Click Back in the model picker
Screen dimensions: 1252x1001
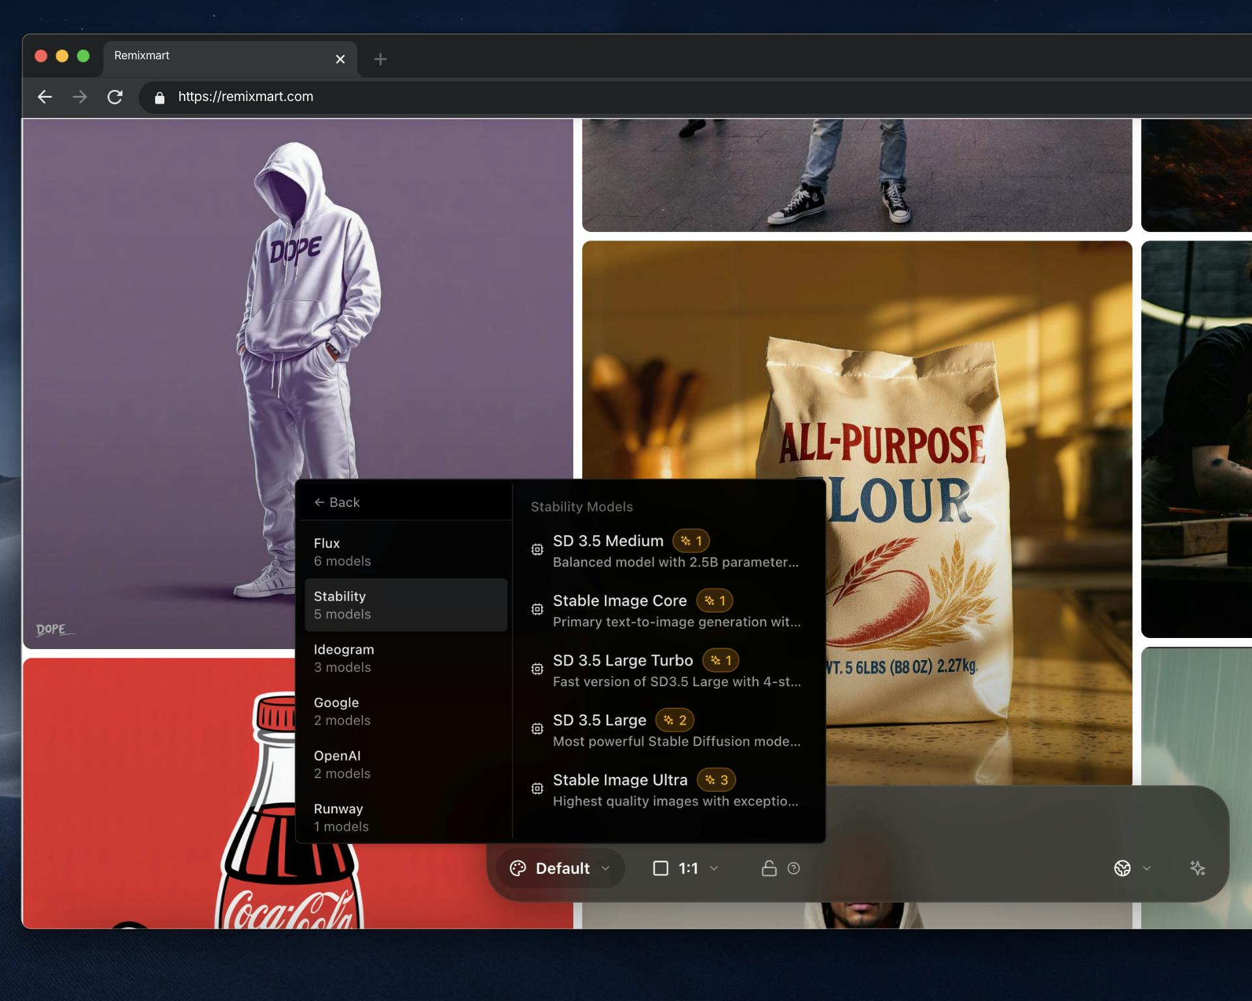click(x=336, y=502)
